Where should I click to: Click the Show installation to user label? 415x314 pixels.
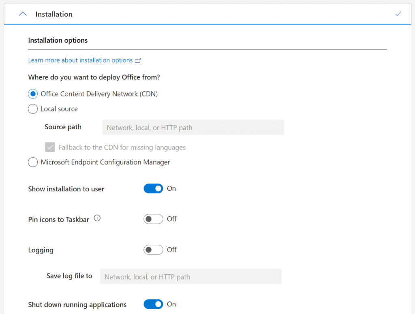click(x=66, y=189)
